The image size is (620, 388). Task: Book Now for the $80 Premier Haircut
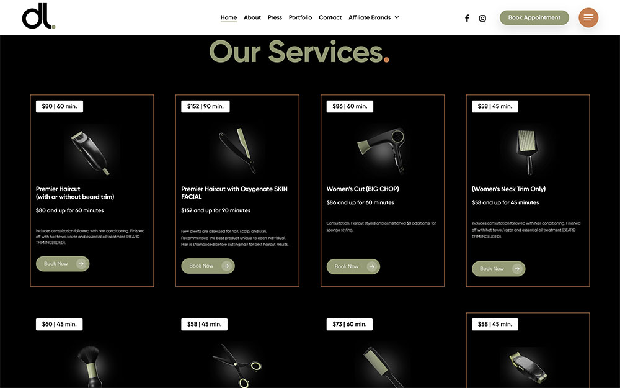click(x=63, y=264)
